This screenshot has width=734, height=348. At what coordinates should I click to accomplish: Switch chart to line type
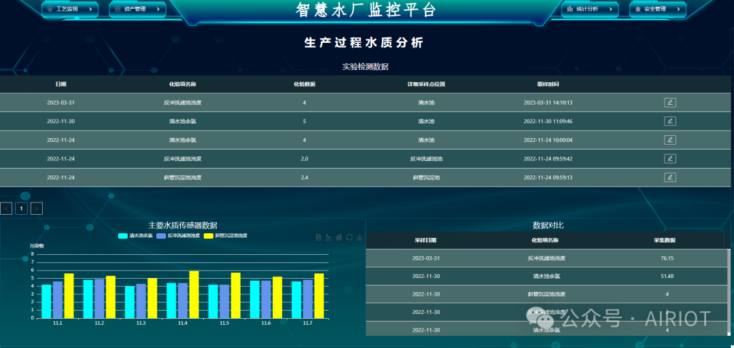[x=329, y=237]
